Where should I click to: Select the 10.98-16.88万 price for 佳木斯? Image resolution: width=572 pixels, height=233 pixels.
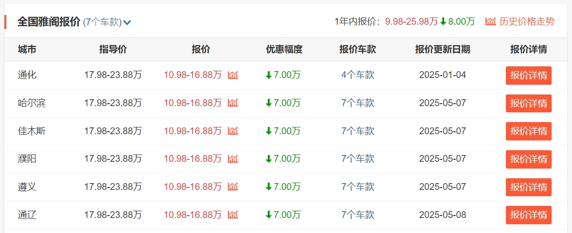click(193, 131)
